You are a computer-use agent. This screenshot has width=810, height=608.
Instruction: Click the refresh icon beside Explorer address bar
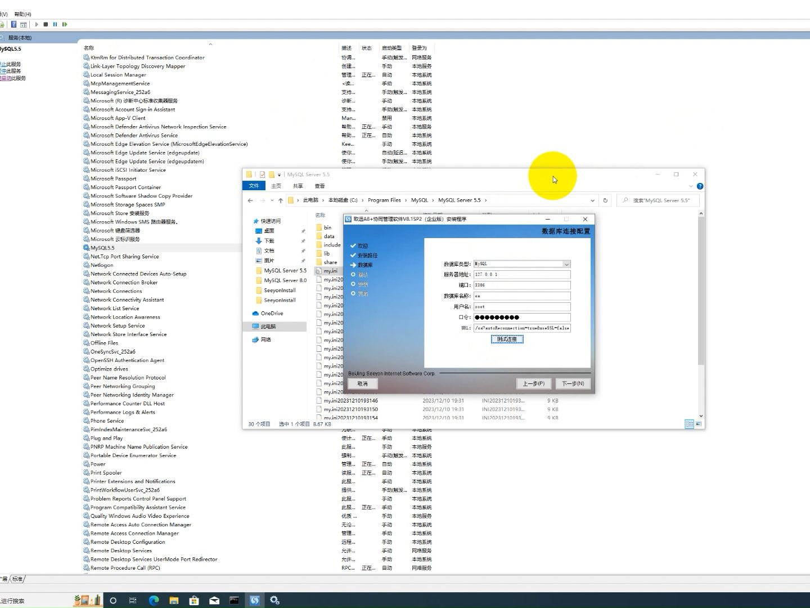coord(605,200)
